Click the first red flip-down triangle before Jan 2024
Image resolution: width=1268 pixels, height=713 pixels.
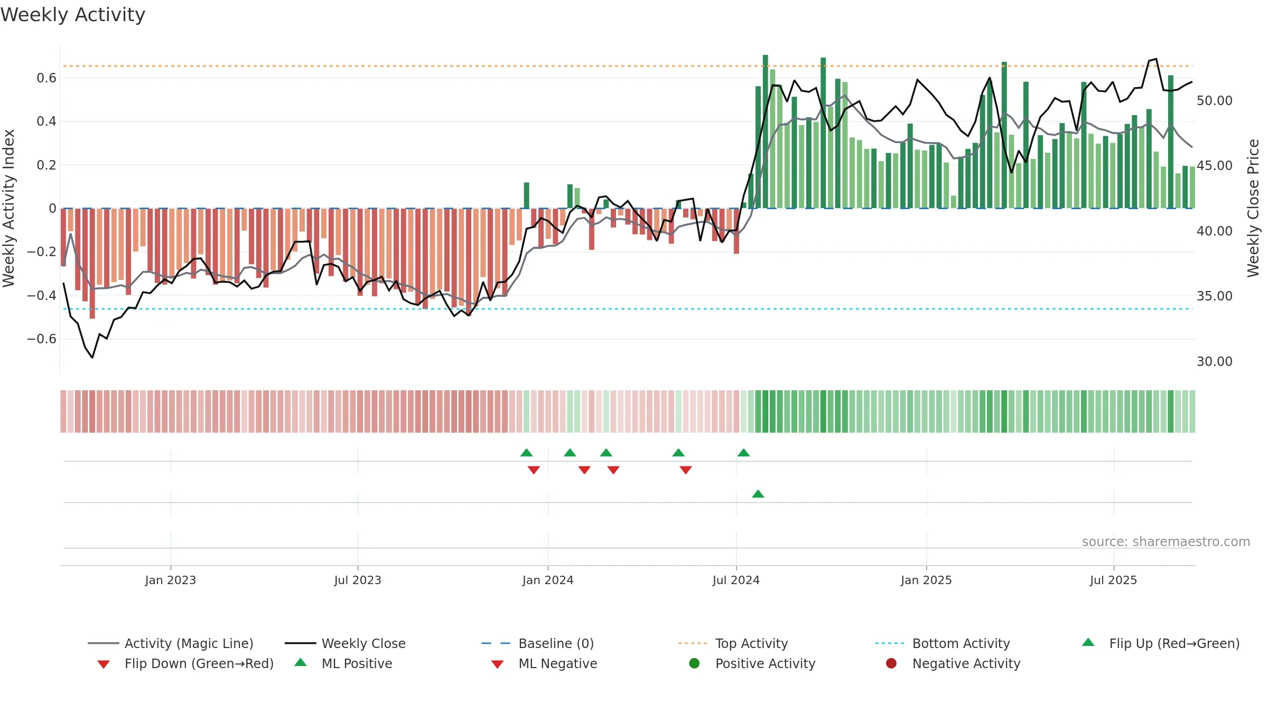[x=534, y=470]
